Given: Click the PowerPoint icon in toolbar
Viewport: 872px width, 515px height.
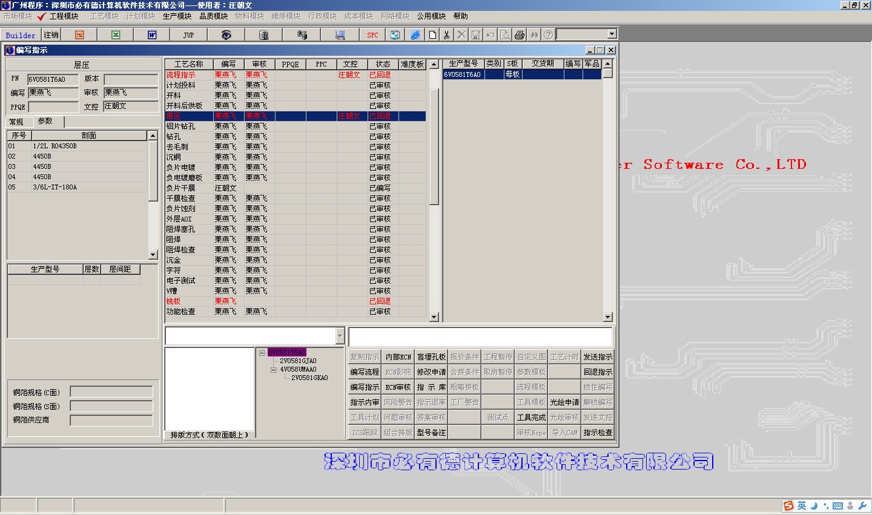Looking at the screenshot, I should 79,35.
